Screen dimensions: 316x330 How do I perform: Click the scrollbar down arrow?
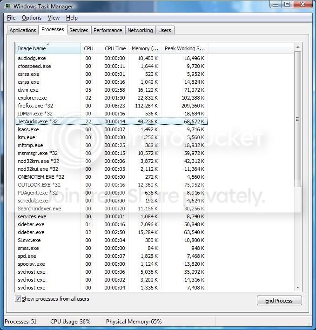point(298,288)
